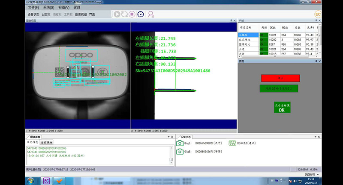Close the 设备状态 panel
The image size is (343, 185).
319,137
